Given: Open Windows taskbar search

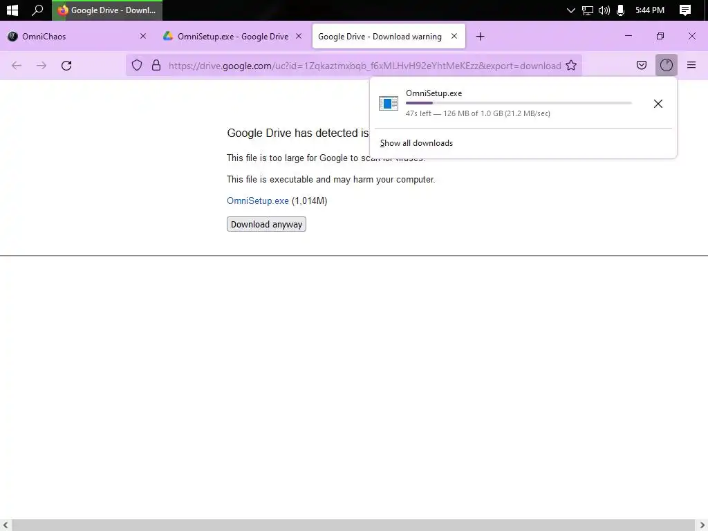Looking at the screenshot, I should (x=37, y=10).
